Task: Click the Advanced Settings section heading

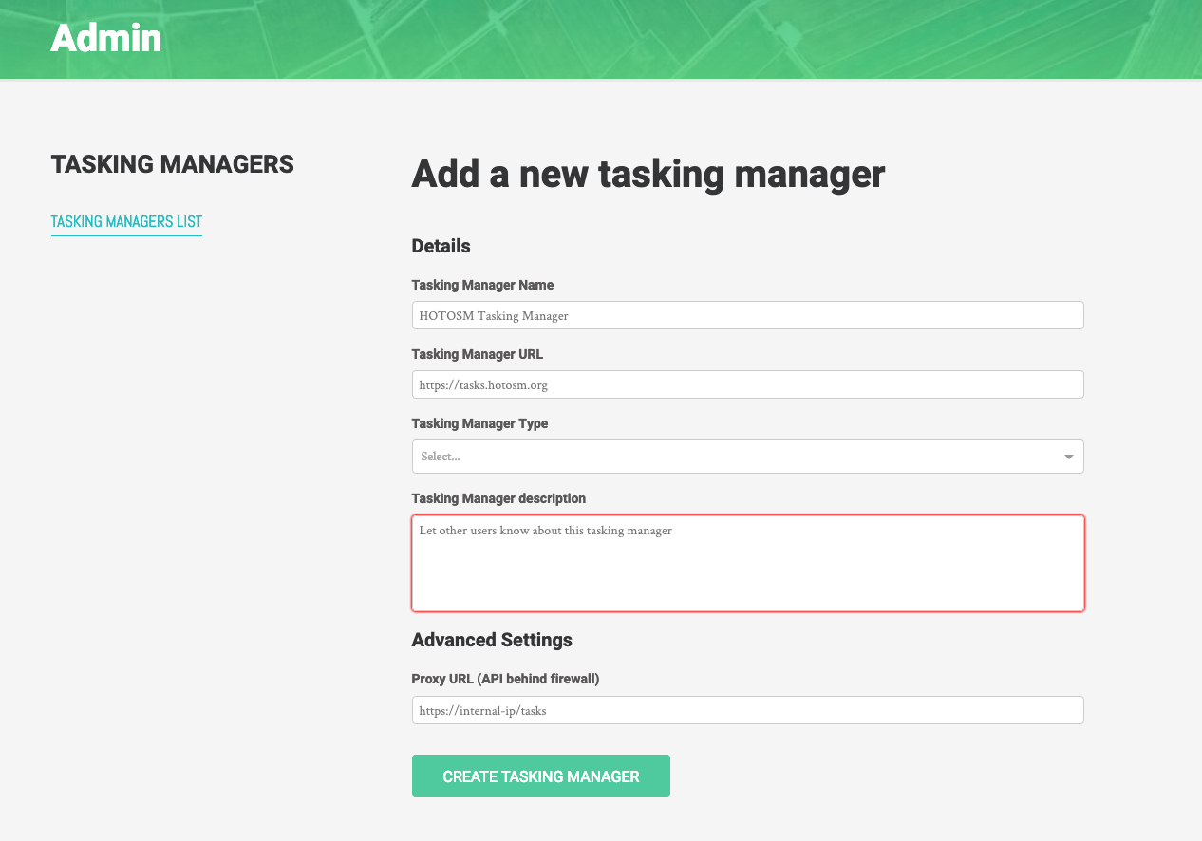Action: (x=492, y=640)
